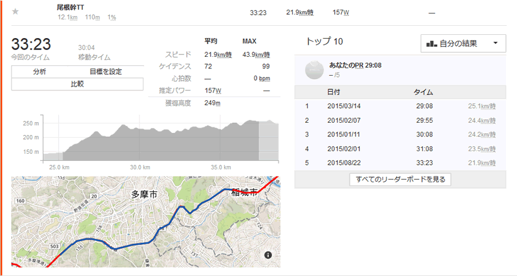Viewport: 517px width, 276px height.
Task: Open the 2015/02/07 effort row
Action: tap(400, 120)
